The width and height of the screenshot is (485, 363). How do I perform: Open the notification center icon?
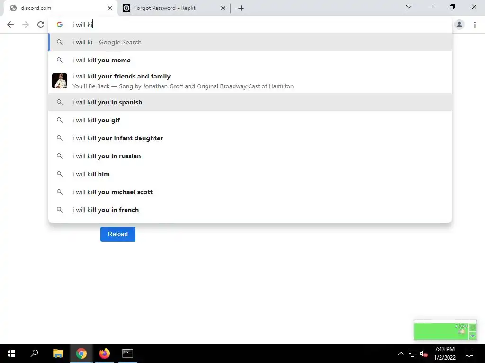pos(469,354)
